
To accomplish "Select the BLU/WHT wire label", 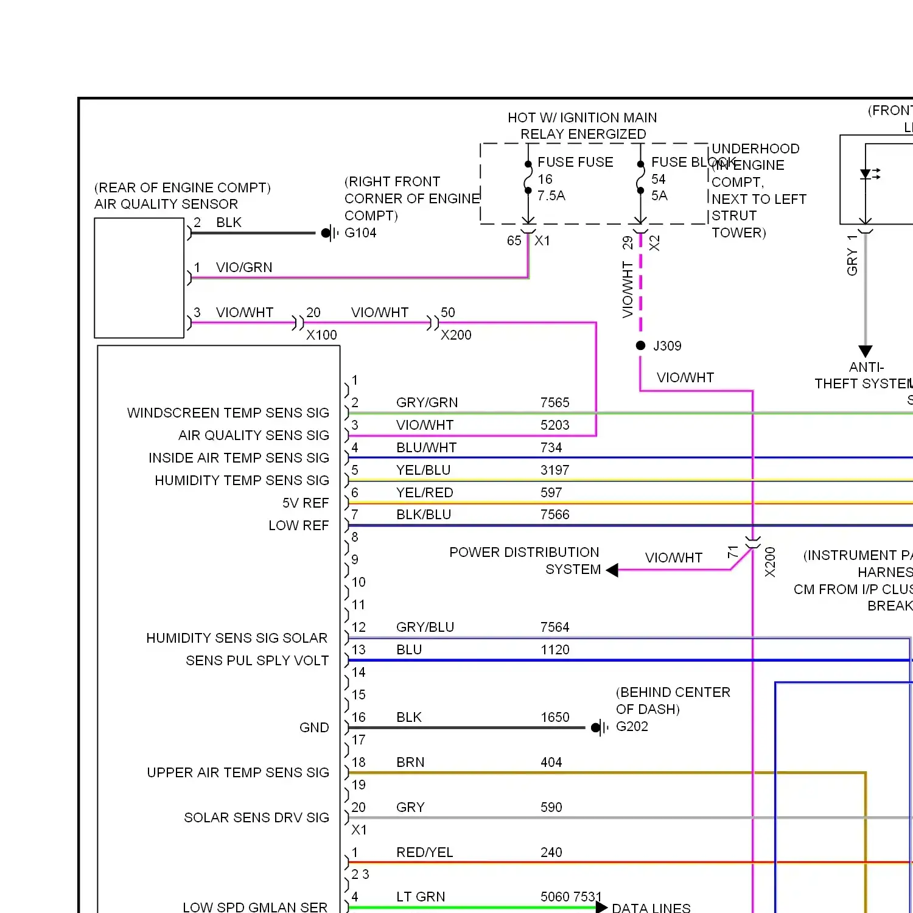I will click(x=426, y=447).
